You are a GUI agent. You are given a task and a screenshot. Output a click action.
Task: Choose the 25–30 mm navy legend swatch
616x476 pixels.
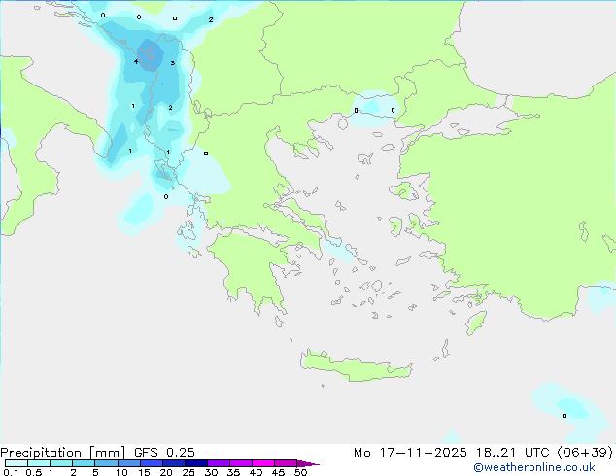[x=195, y=463]
